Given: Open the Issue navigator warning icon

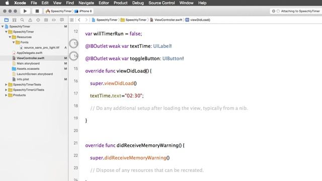Looking at the screenshot, I should [x=30, y=20].
